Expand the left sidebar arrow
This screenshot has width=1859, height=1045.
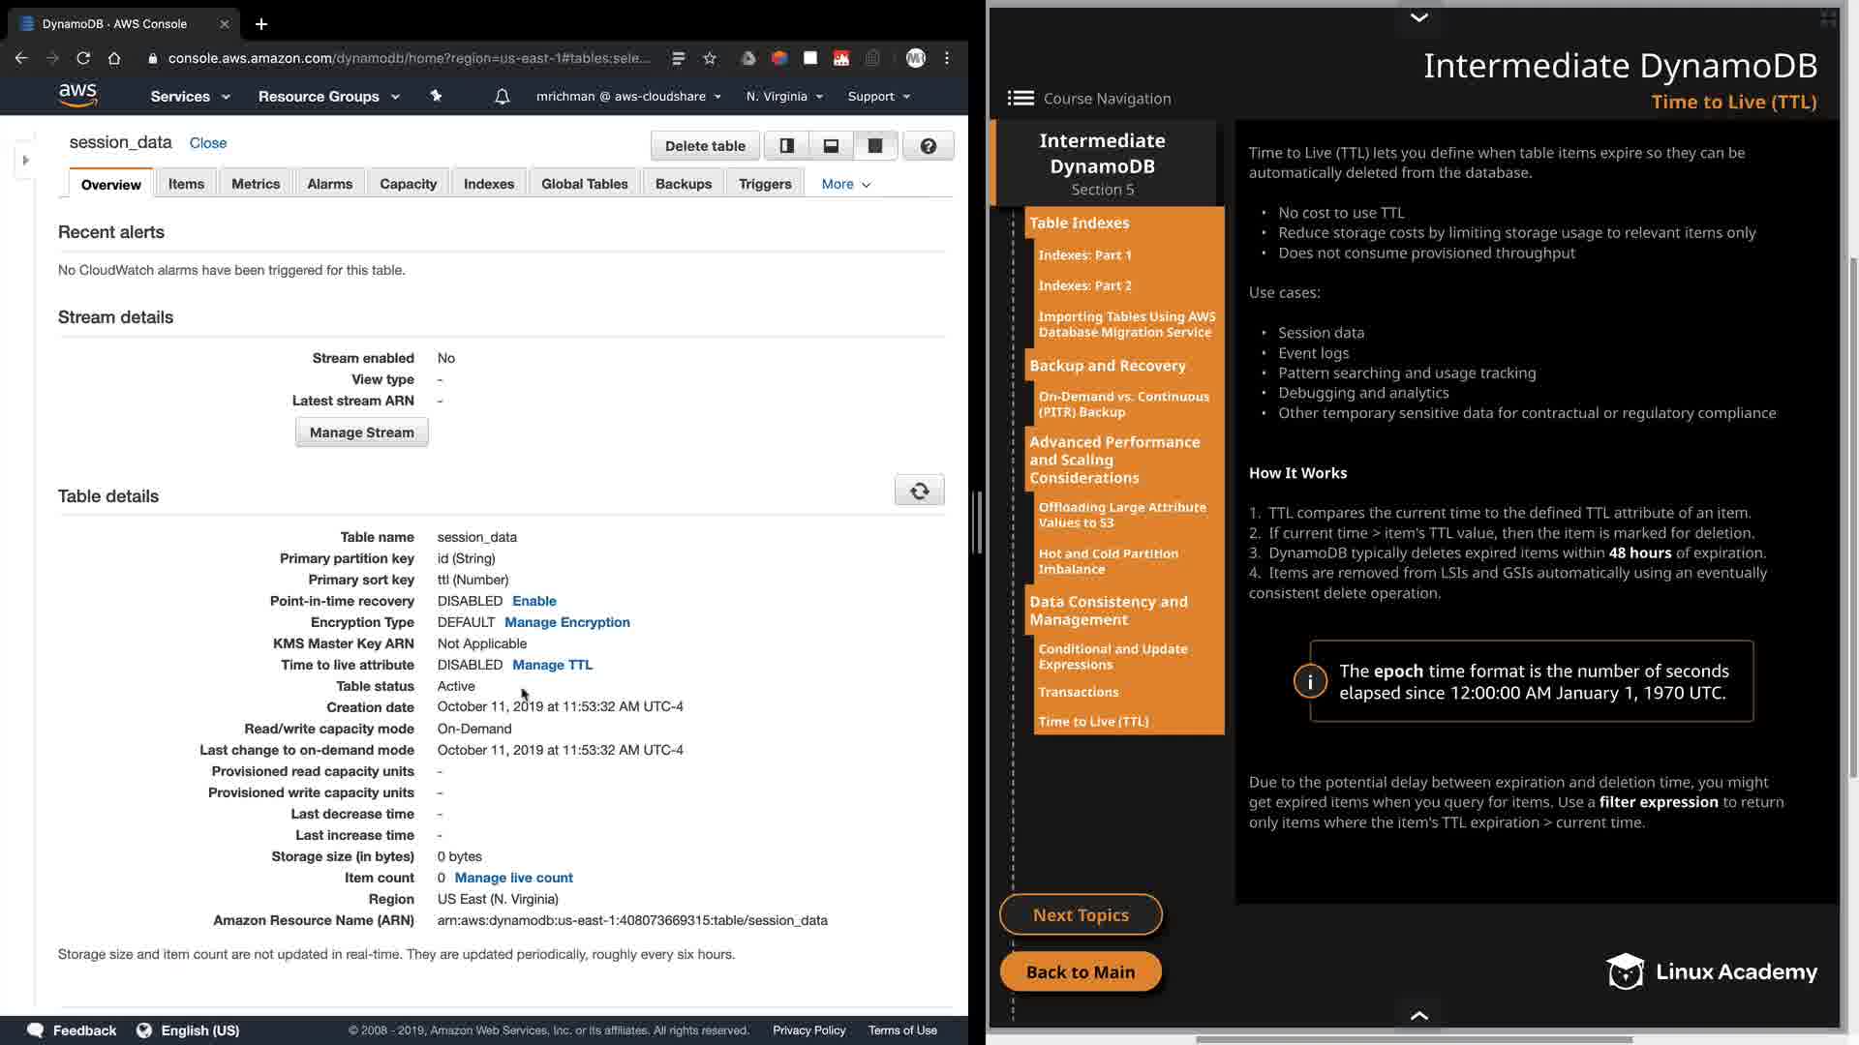tap(26, 160)
